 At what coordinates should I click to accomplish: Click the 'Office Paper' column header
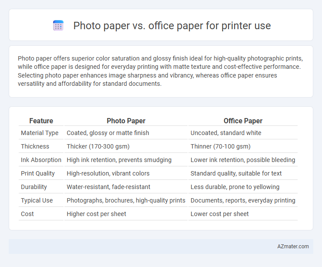tap(243, 121)
